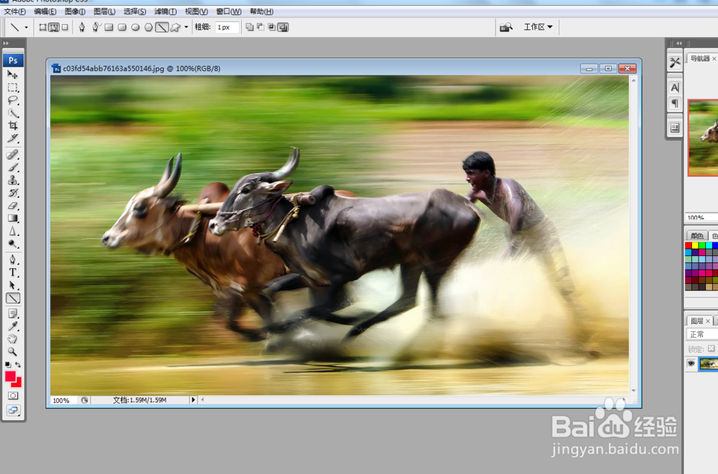Select Exclude overlapping path areas option

tap(284, 27)
